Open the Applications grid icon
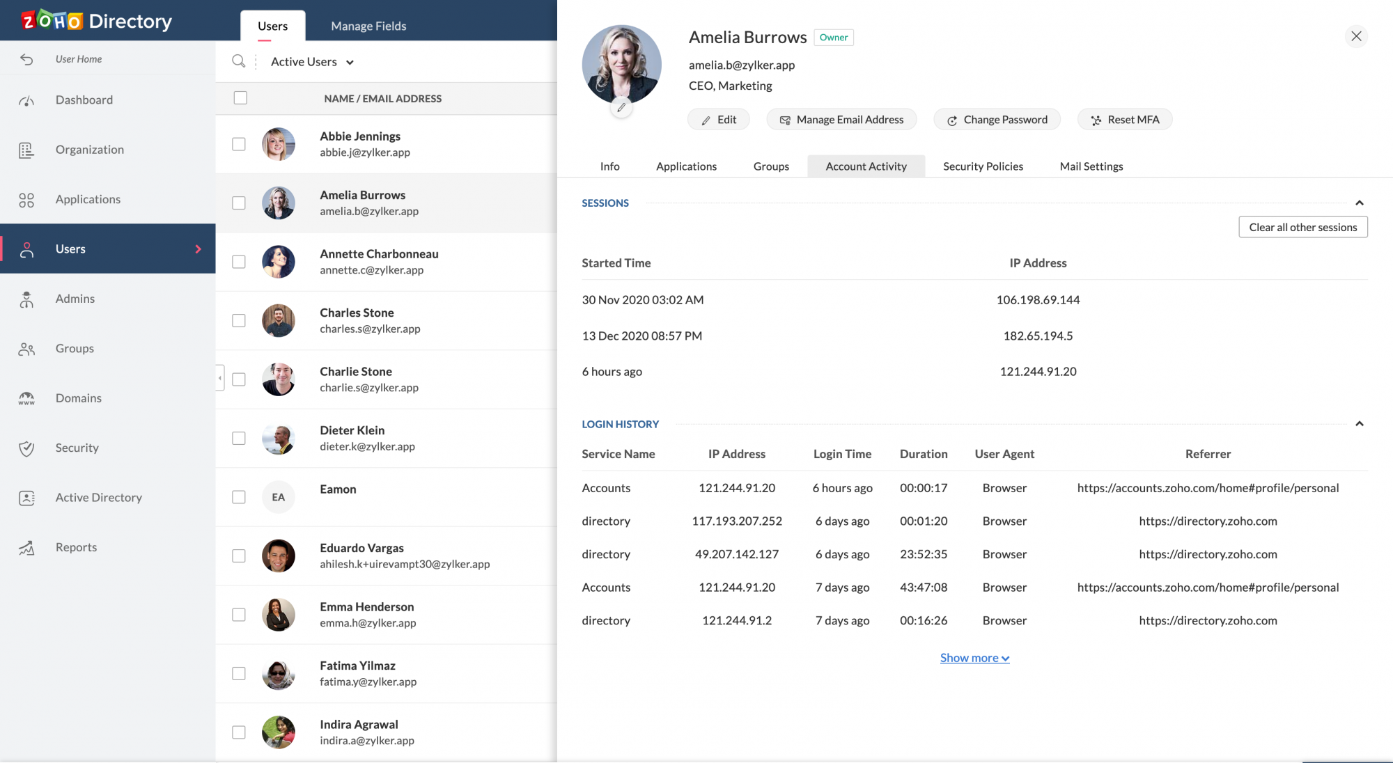Viewport: 1393px width, 763px height. pyautogui.click(x=26, y=200)
